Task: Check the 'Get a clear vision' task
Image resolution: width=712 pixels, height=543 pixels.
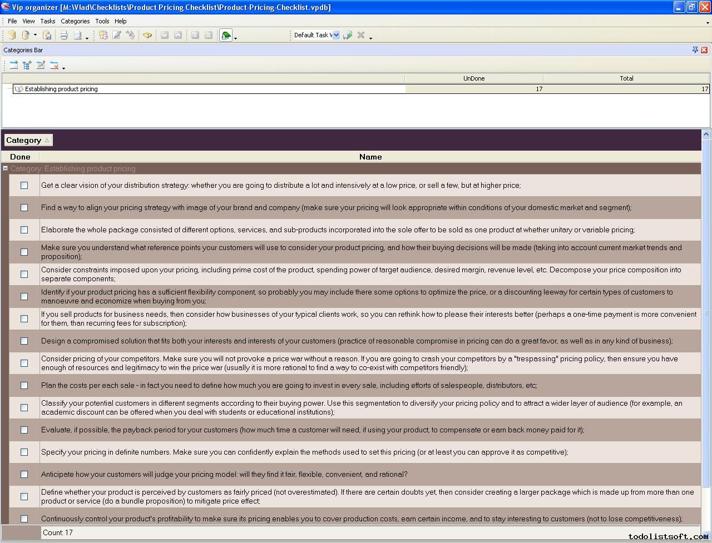Action: [24, 185]
